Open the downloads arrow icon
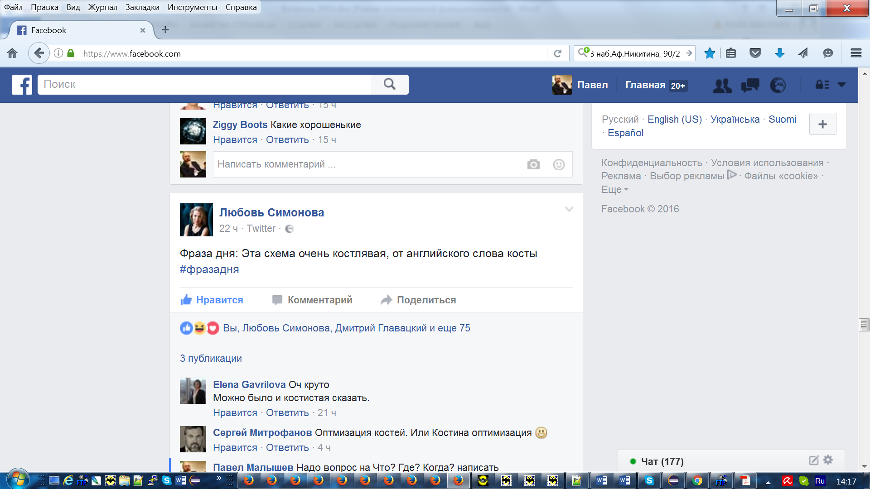This screenshot has width=870, height=489. coord(779,53)
